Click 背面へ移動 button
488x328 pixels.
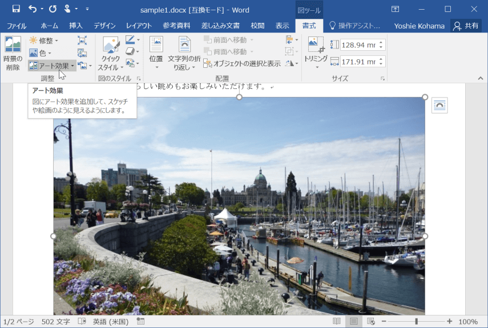[229, 51]
